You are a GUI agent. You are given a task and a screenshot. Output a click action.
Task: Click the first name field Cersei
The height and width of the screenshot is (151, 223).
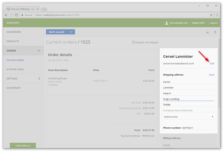188,82
